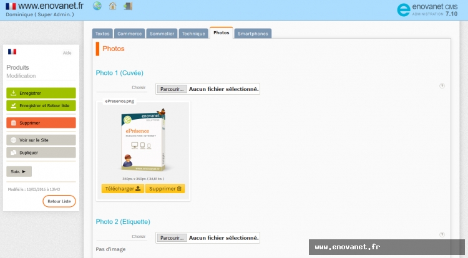Click the French flag beside www.enovanet.fr

(11, 6)
